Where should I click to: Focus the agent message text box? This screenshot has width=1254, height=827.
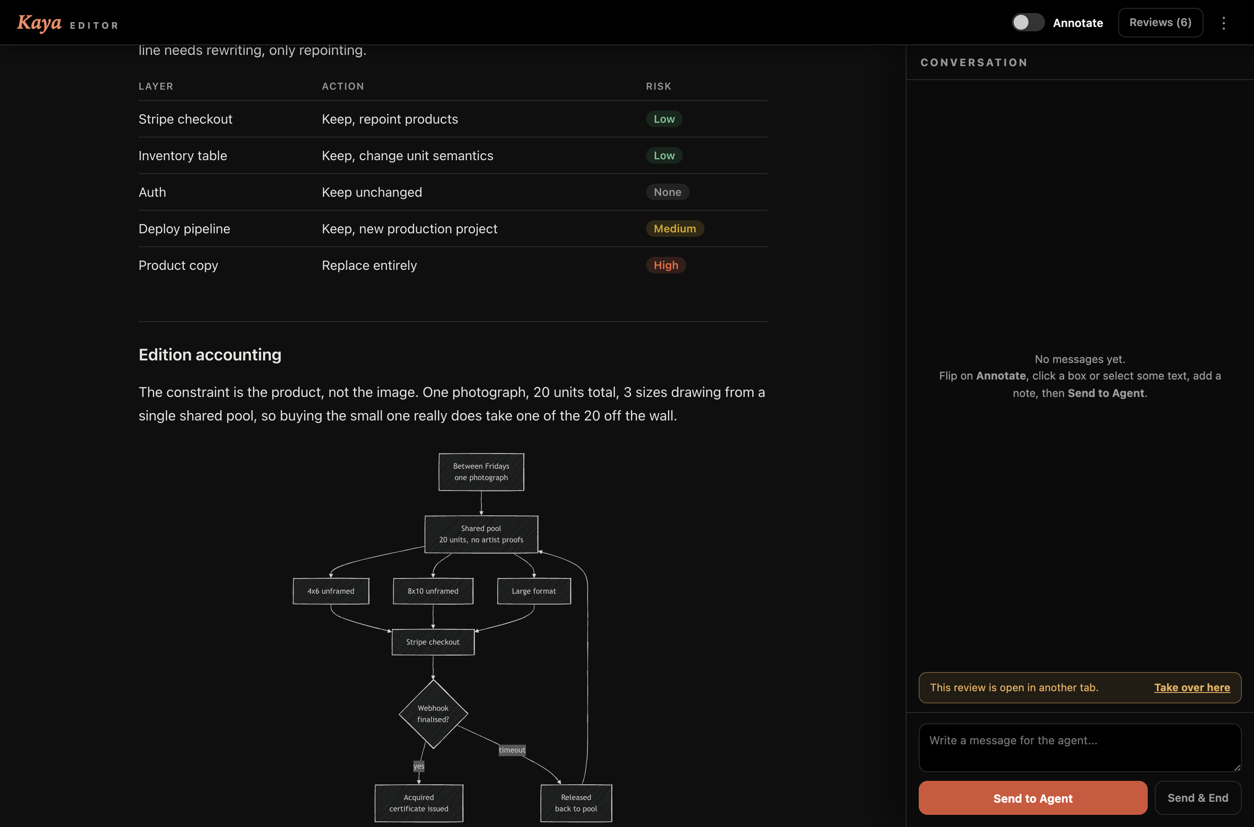[x=1079, y=747]
